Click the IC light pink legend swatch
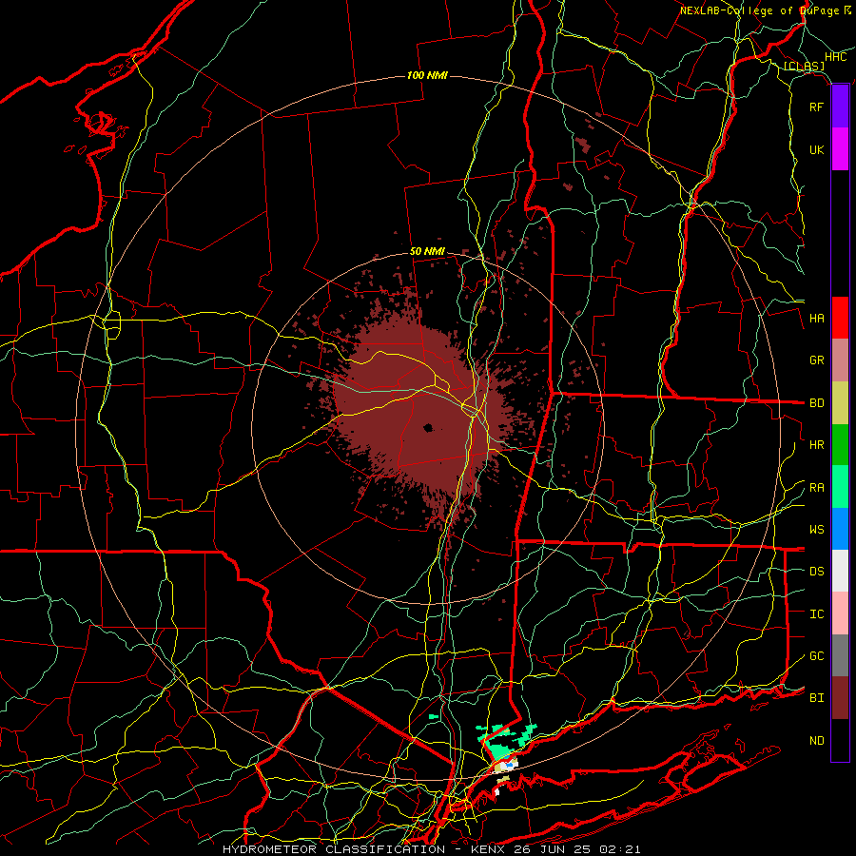Viewport: 856px width, 856px height. [840, 613]
